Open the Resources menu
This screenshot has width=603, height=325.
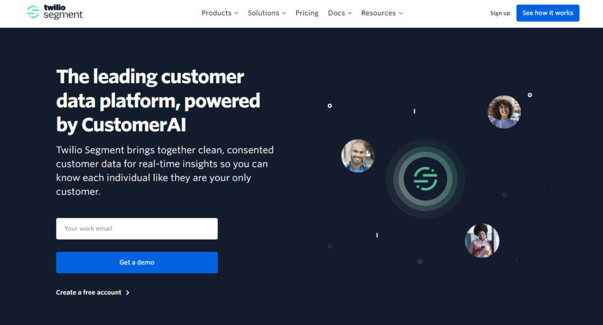(379, 13)
